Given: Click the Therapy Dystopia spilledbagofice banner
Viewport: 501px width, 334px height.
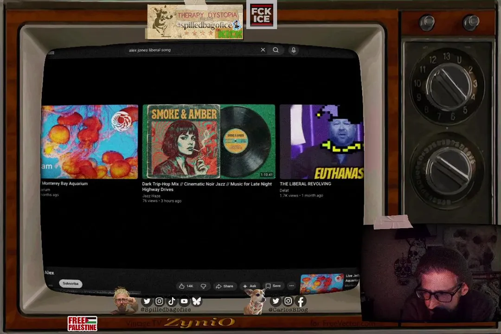Looking at the screenshot, I should pos(194,22).
